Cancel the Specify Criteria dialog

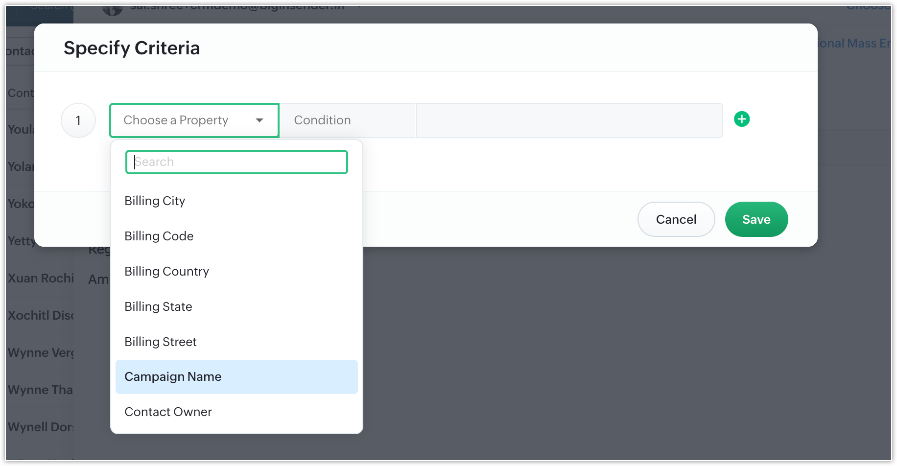coord(676,219)
